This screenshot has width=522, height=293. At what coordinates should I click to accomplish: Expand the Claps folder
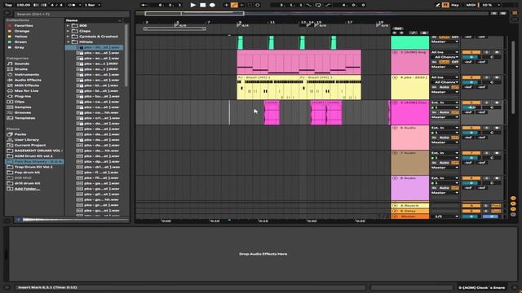click(x=69, y=31)
